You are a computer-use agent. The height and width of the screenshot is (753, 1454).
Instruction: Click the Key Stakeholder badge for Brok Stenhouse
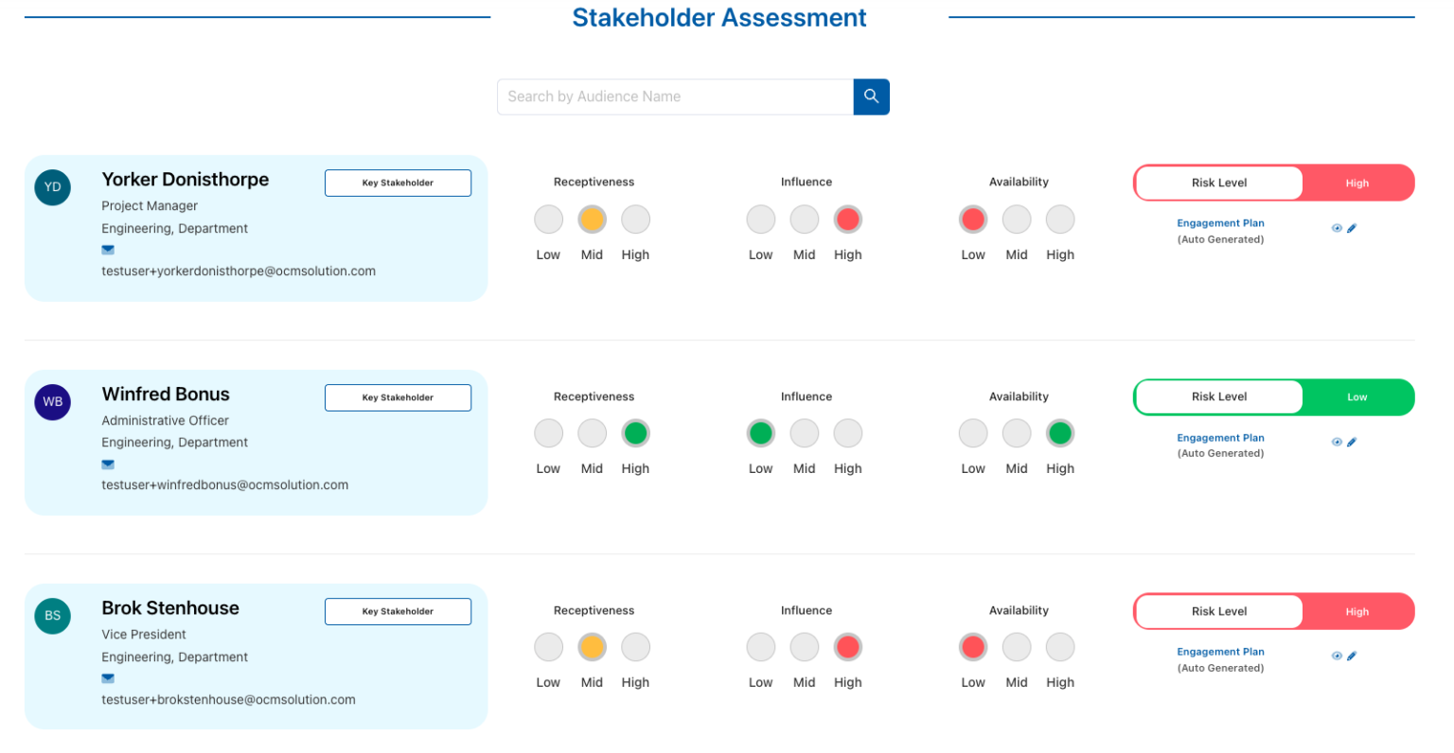point(398,611)
